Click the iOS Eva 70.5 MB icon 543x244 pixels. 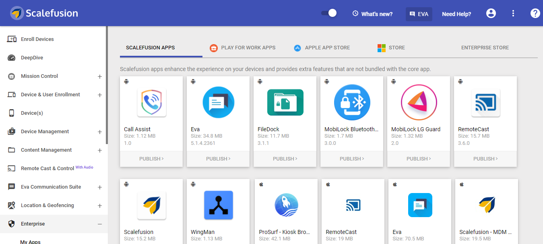(420, 205)
